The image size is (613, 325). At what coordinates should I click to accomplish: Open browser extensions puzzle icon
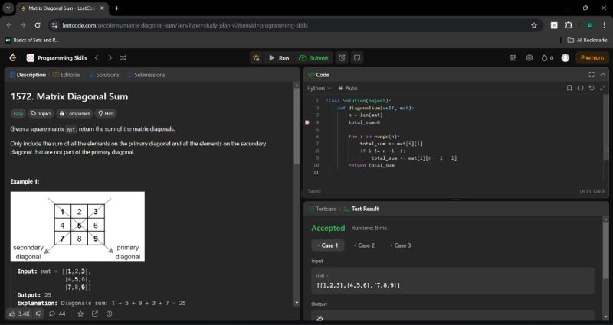(x=569, y=25)
